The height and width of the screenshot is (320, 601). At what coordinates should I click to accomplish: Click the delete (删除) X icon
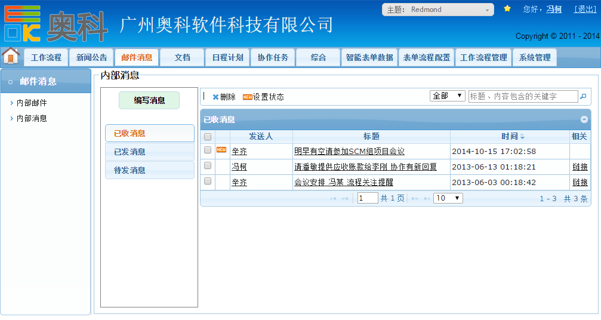click(x=215, y=97)
